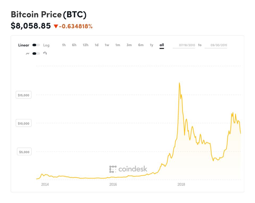Image resolution: width=255 pixels, height=203 pixels.
Task: Switch to the 1m timeframe
Action: click(x=118, y=45)
